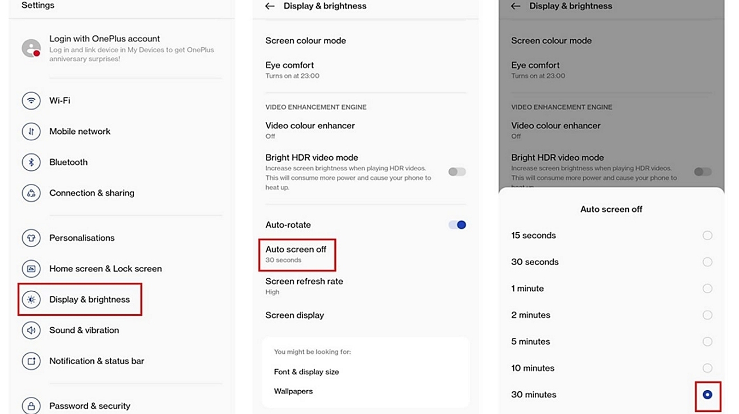Tap the 15 seconds option label
This screenshot has width=739, height=414.
coord(533,235)
